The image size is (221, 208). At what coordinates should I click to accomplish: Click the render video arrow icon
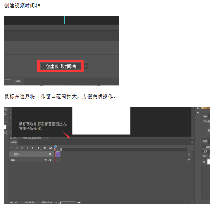click(x=16, y=202)
